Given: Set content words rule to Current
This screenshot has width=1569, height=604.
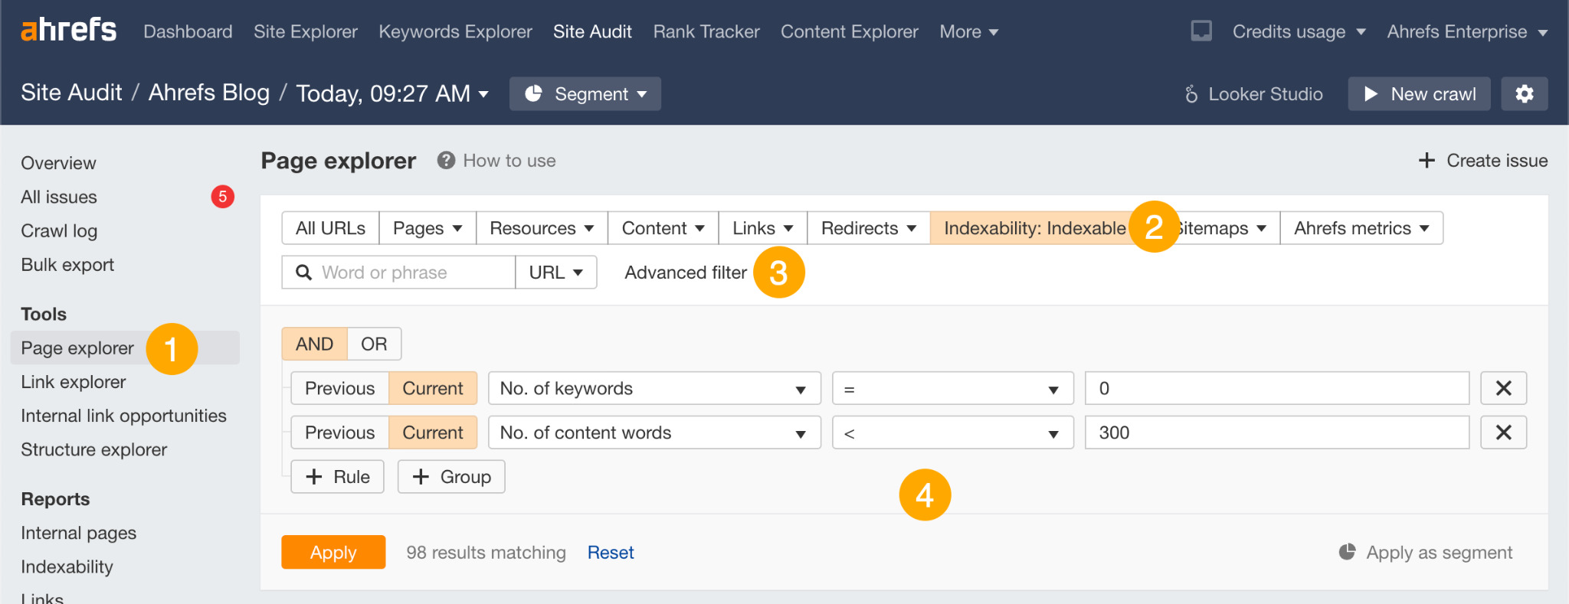Looking at the screenshot, I should pyautogui.click(x=433, y=433).
